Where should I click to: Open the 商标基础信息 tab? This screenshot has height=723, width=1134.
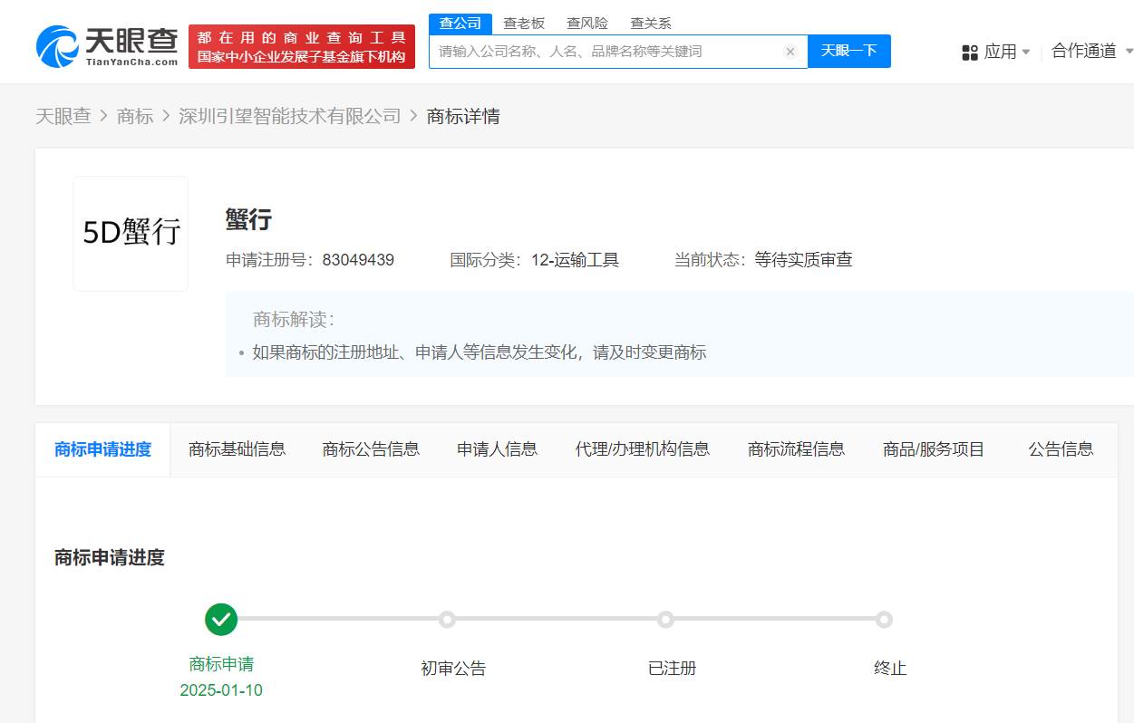coord(237,449)
